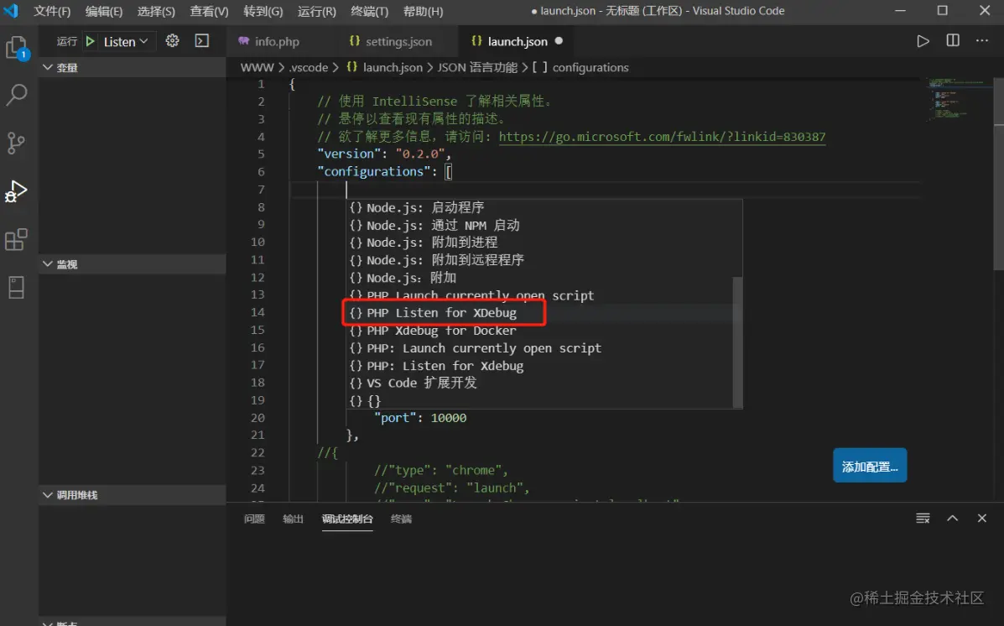Start debugging with green play button
1004x626 pixels.
[91, 41]
